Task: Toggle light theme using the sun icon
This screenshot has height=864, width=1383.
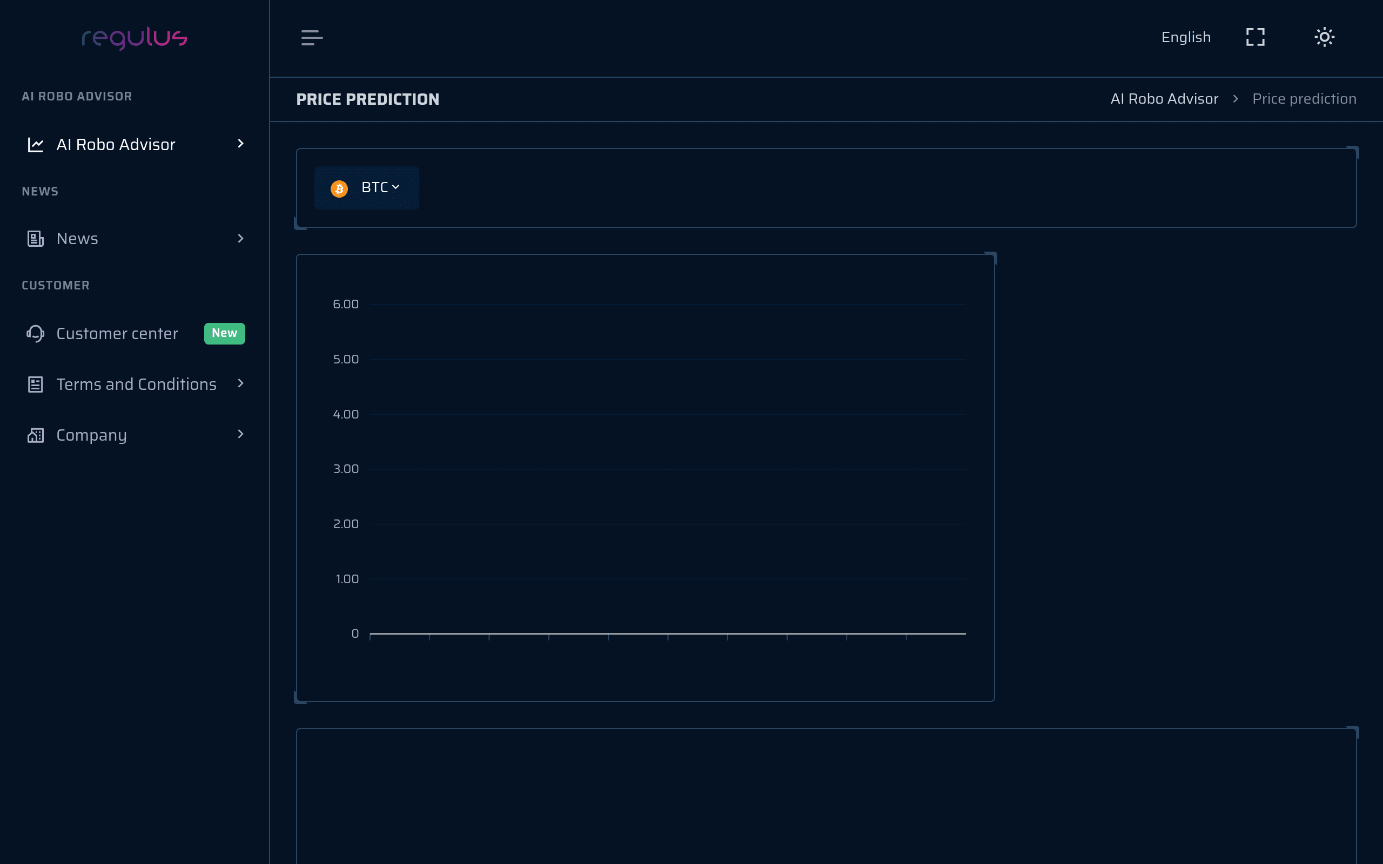Action: point(1324,37)
